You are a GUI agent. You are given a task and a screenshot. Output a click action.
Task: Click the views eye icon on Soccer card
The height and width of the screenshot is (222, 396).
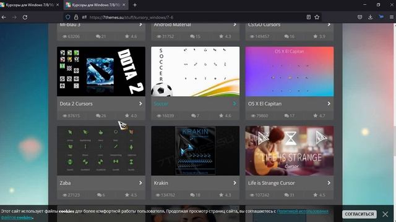(x=159, y=116)
